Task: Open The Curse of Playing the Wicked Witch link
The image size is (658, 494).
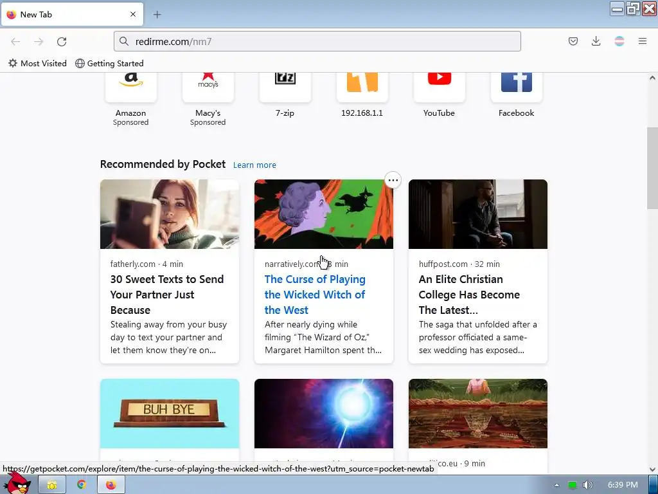Action: tap(315, 295)
